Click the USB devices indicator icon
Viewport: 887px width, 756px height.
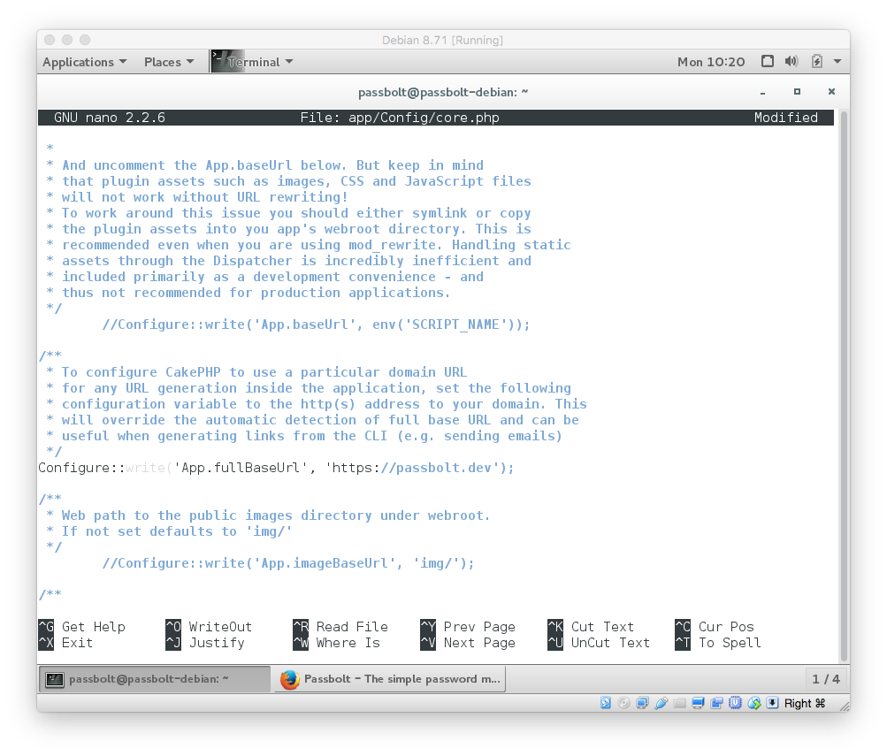pyautogui.click(x=661, y=703)
